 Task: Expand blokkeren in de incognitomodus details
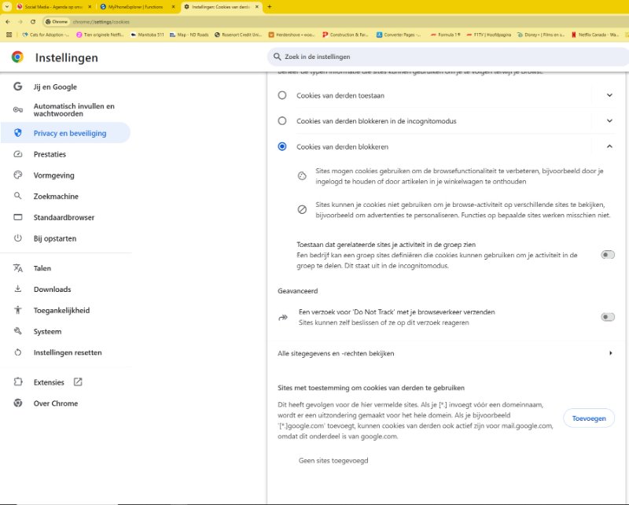(609, 121)
